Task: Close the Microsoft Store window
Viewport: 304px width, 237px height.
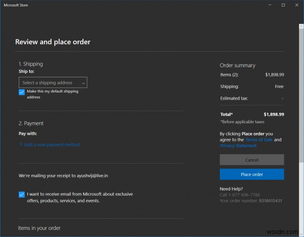Action: coord(297,5)
